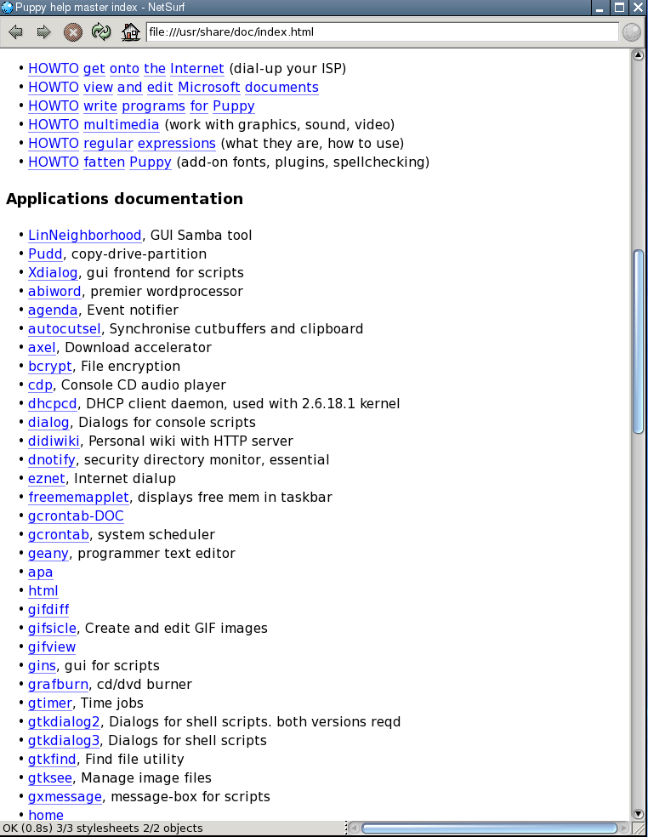This screenshot has width=648, height=837.
Task: Click the freememapplet link
Action: tap(78, 498)
